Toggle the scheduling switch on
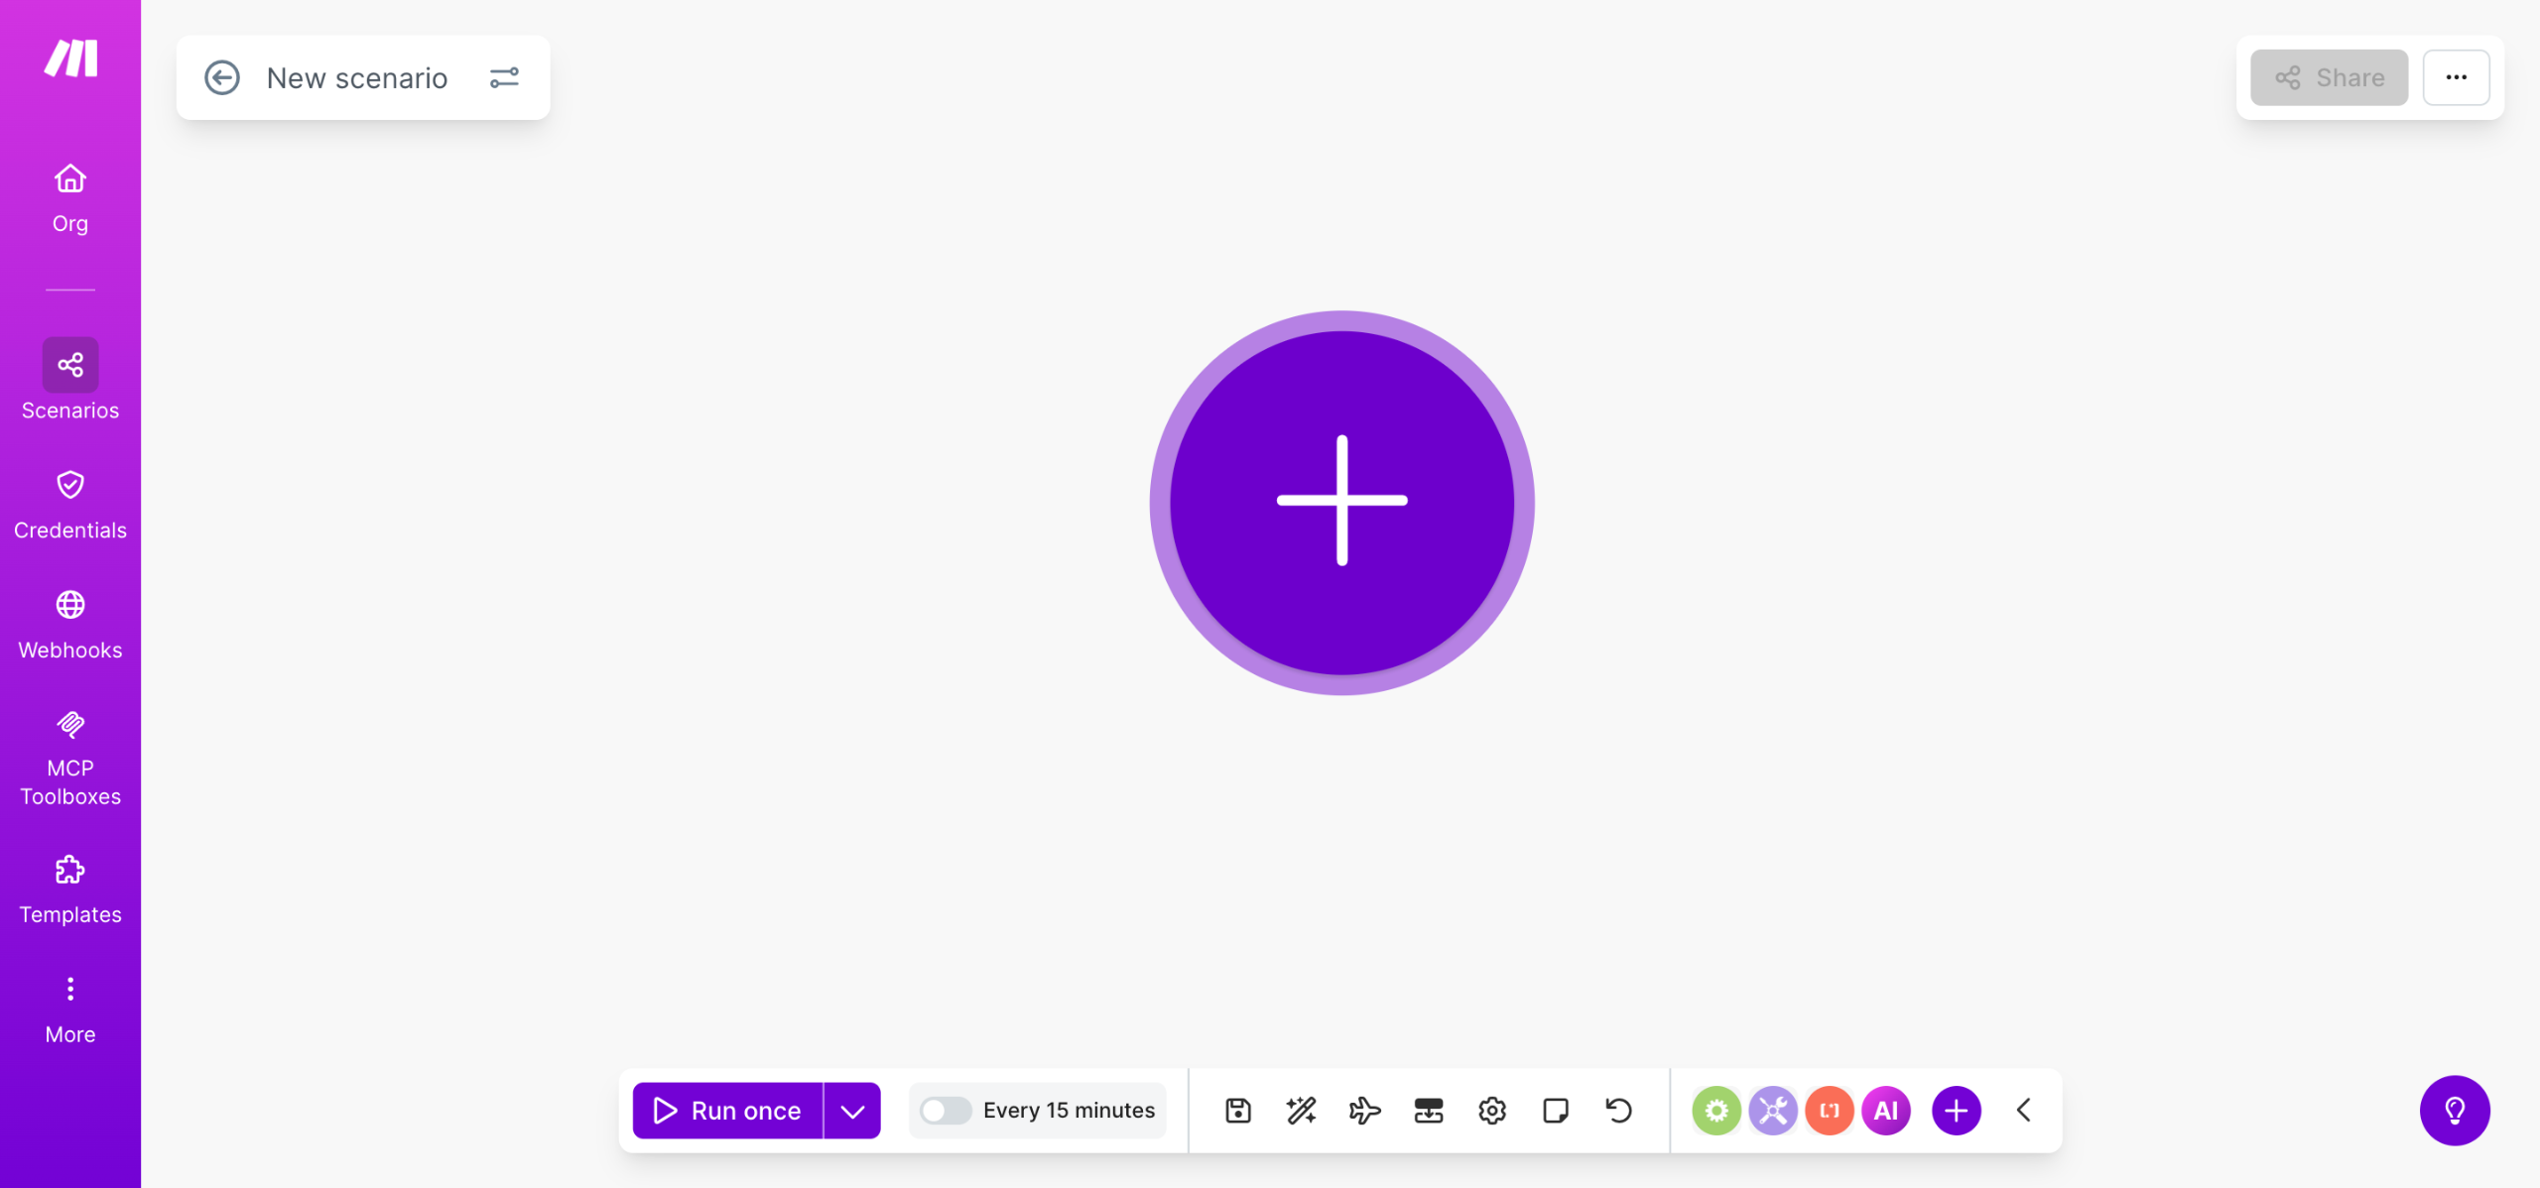This screenshot has width=2540, height=1188. (945, 1110)
